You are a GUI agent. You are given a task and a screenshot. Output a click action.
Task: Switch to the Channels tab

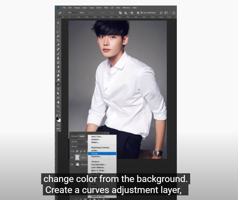coord(75,136)
